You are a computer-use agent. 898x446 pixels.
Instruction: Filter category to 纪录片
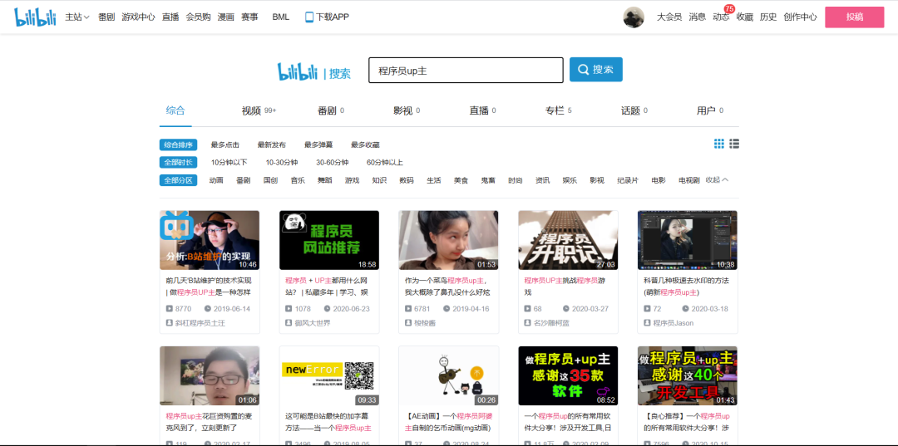pos(628,180)
